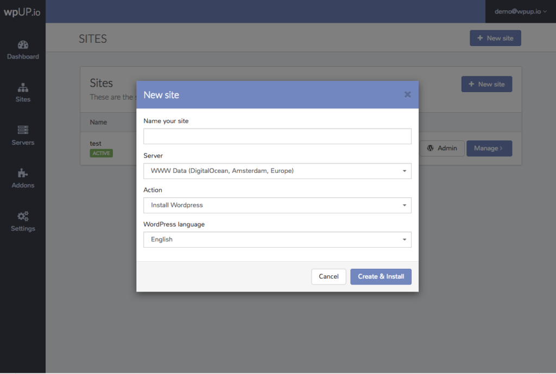The width and height of the screenshot is (556, 374).
Task: Go to Dashboard menu label
Action: tap(23, 56)
